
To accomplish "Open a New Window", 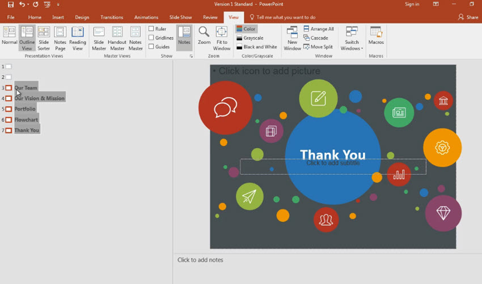I will click(293, 38).
